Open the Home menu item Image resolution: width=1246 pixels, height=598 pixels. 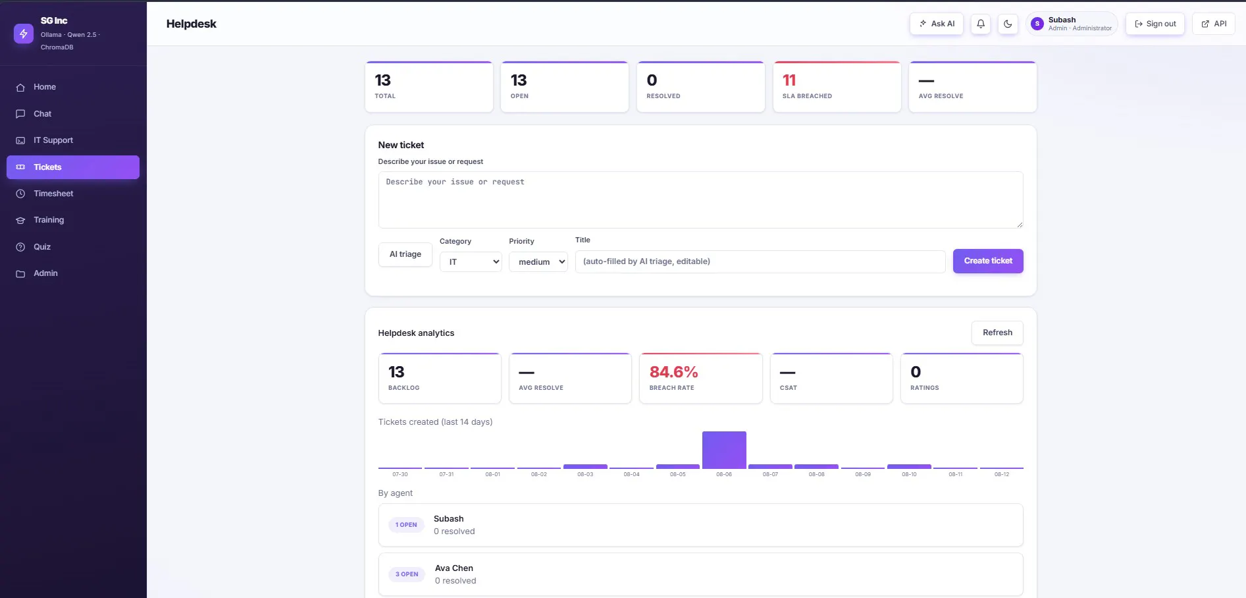[73, 87]
